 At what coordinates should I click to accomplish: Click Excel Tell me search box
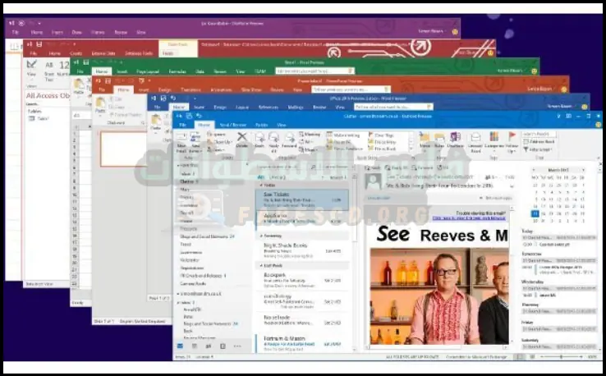[x=315, y=71]
